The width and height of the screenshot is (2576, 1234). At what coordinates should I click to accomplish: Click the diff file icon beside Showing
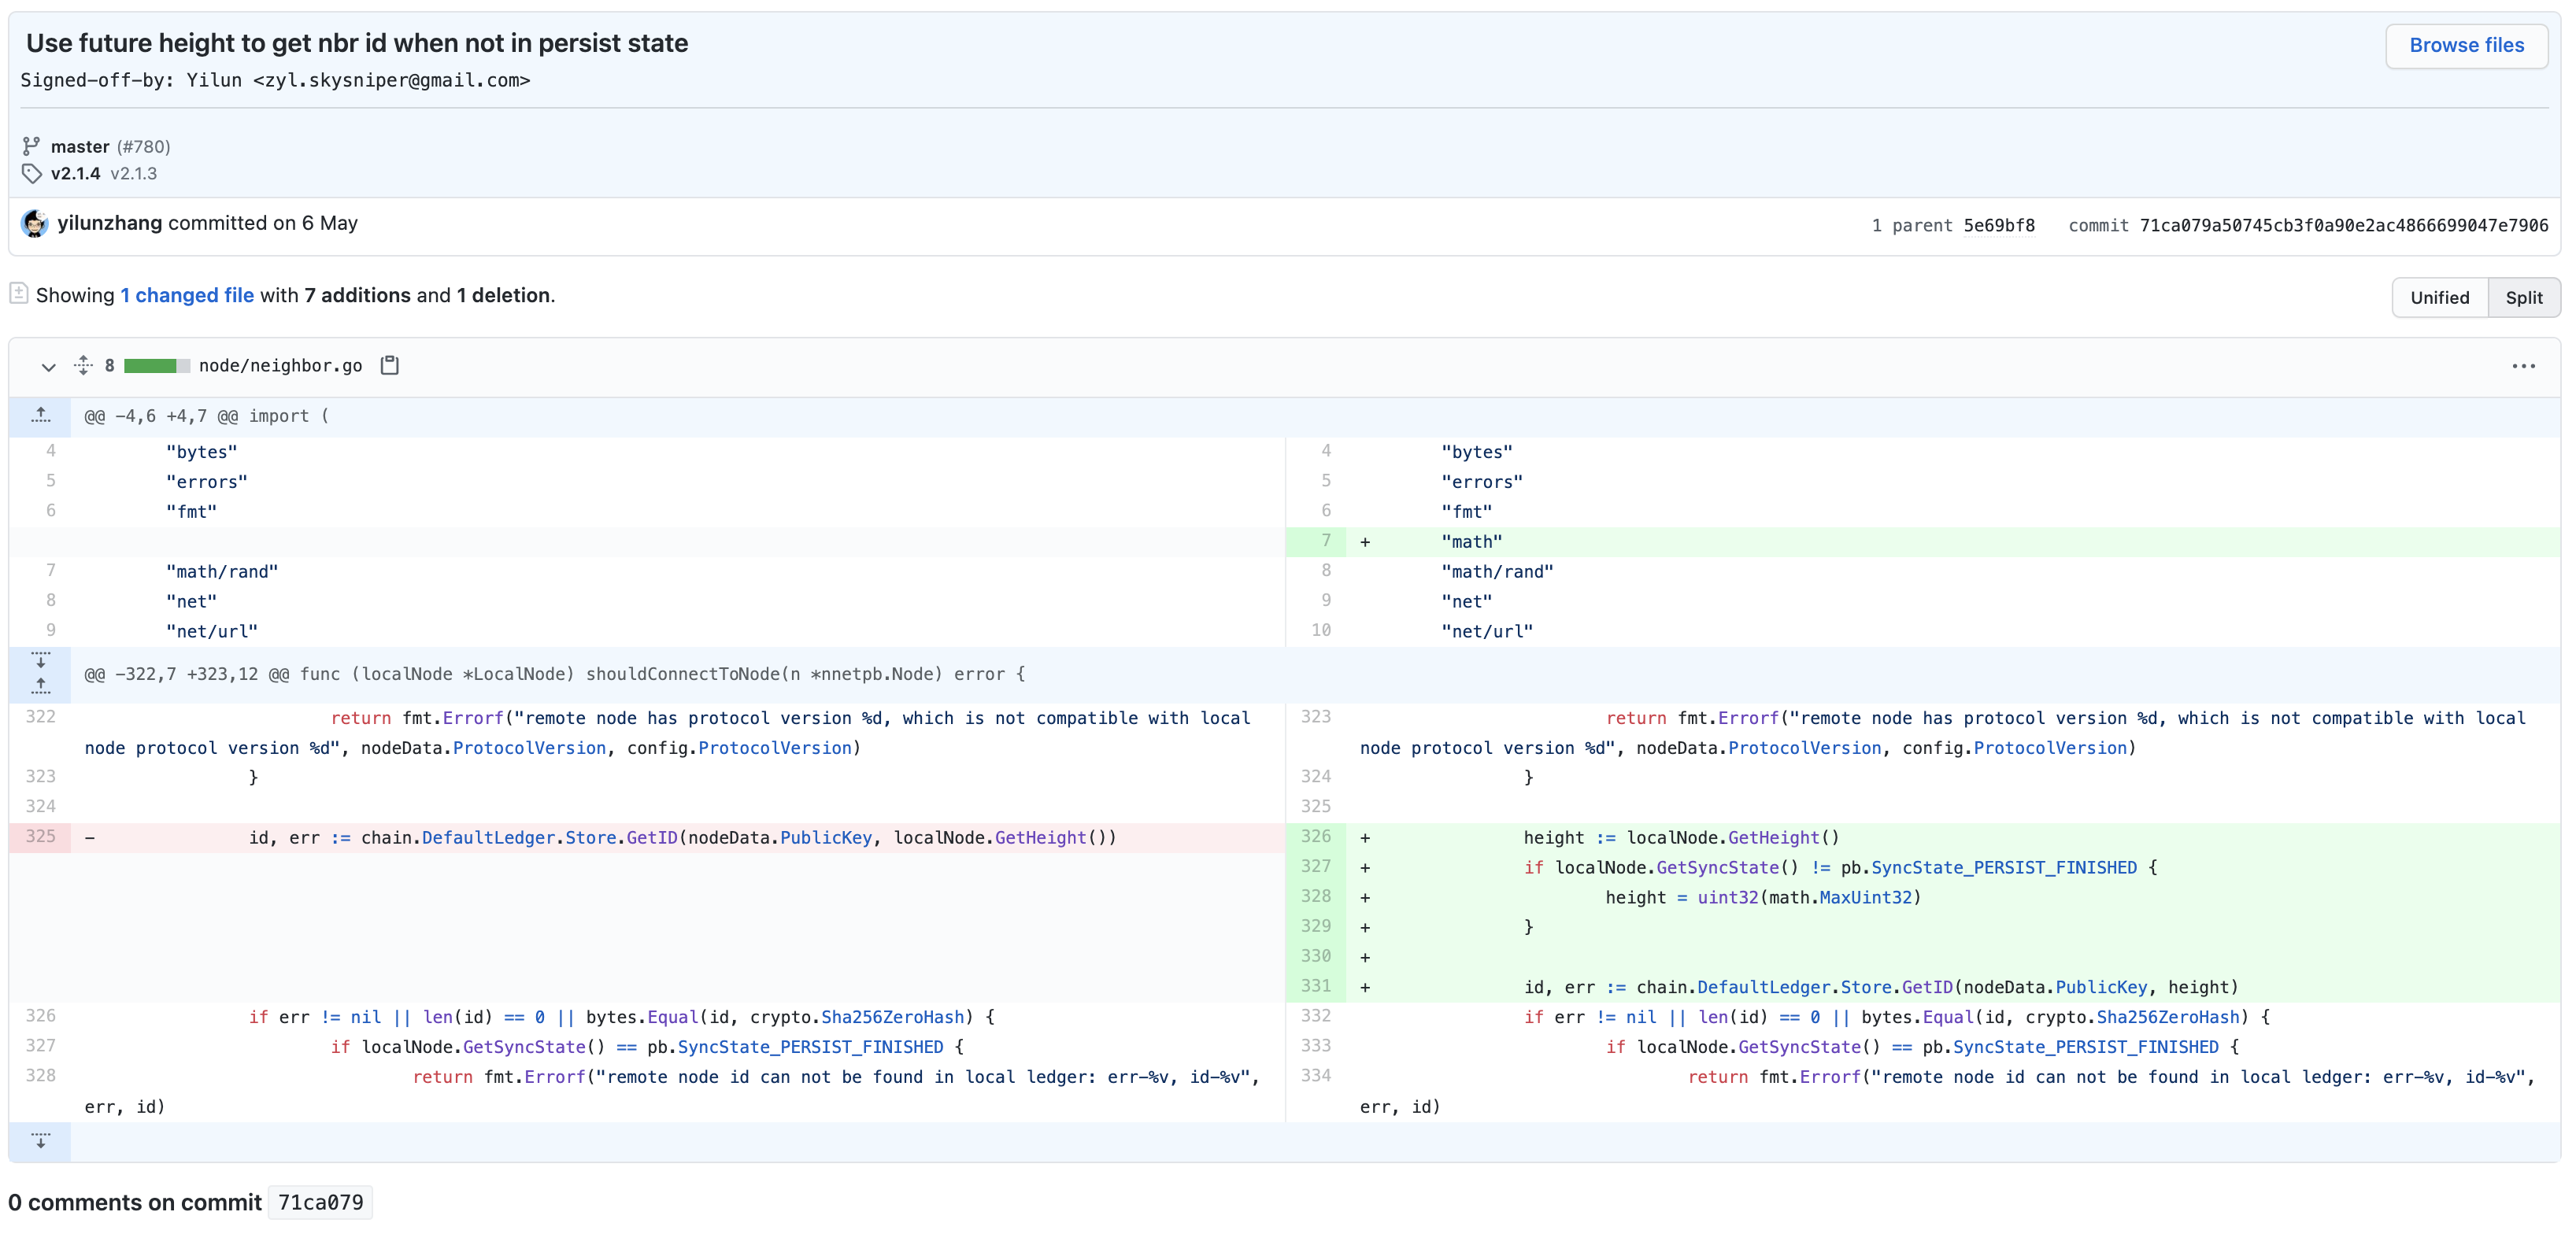click(x=18, y=294)
